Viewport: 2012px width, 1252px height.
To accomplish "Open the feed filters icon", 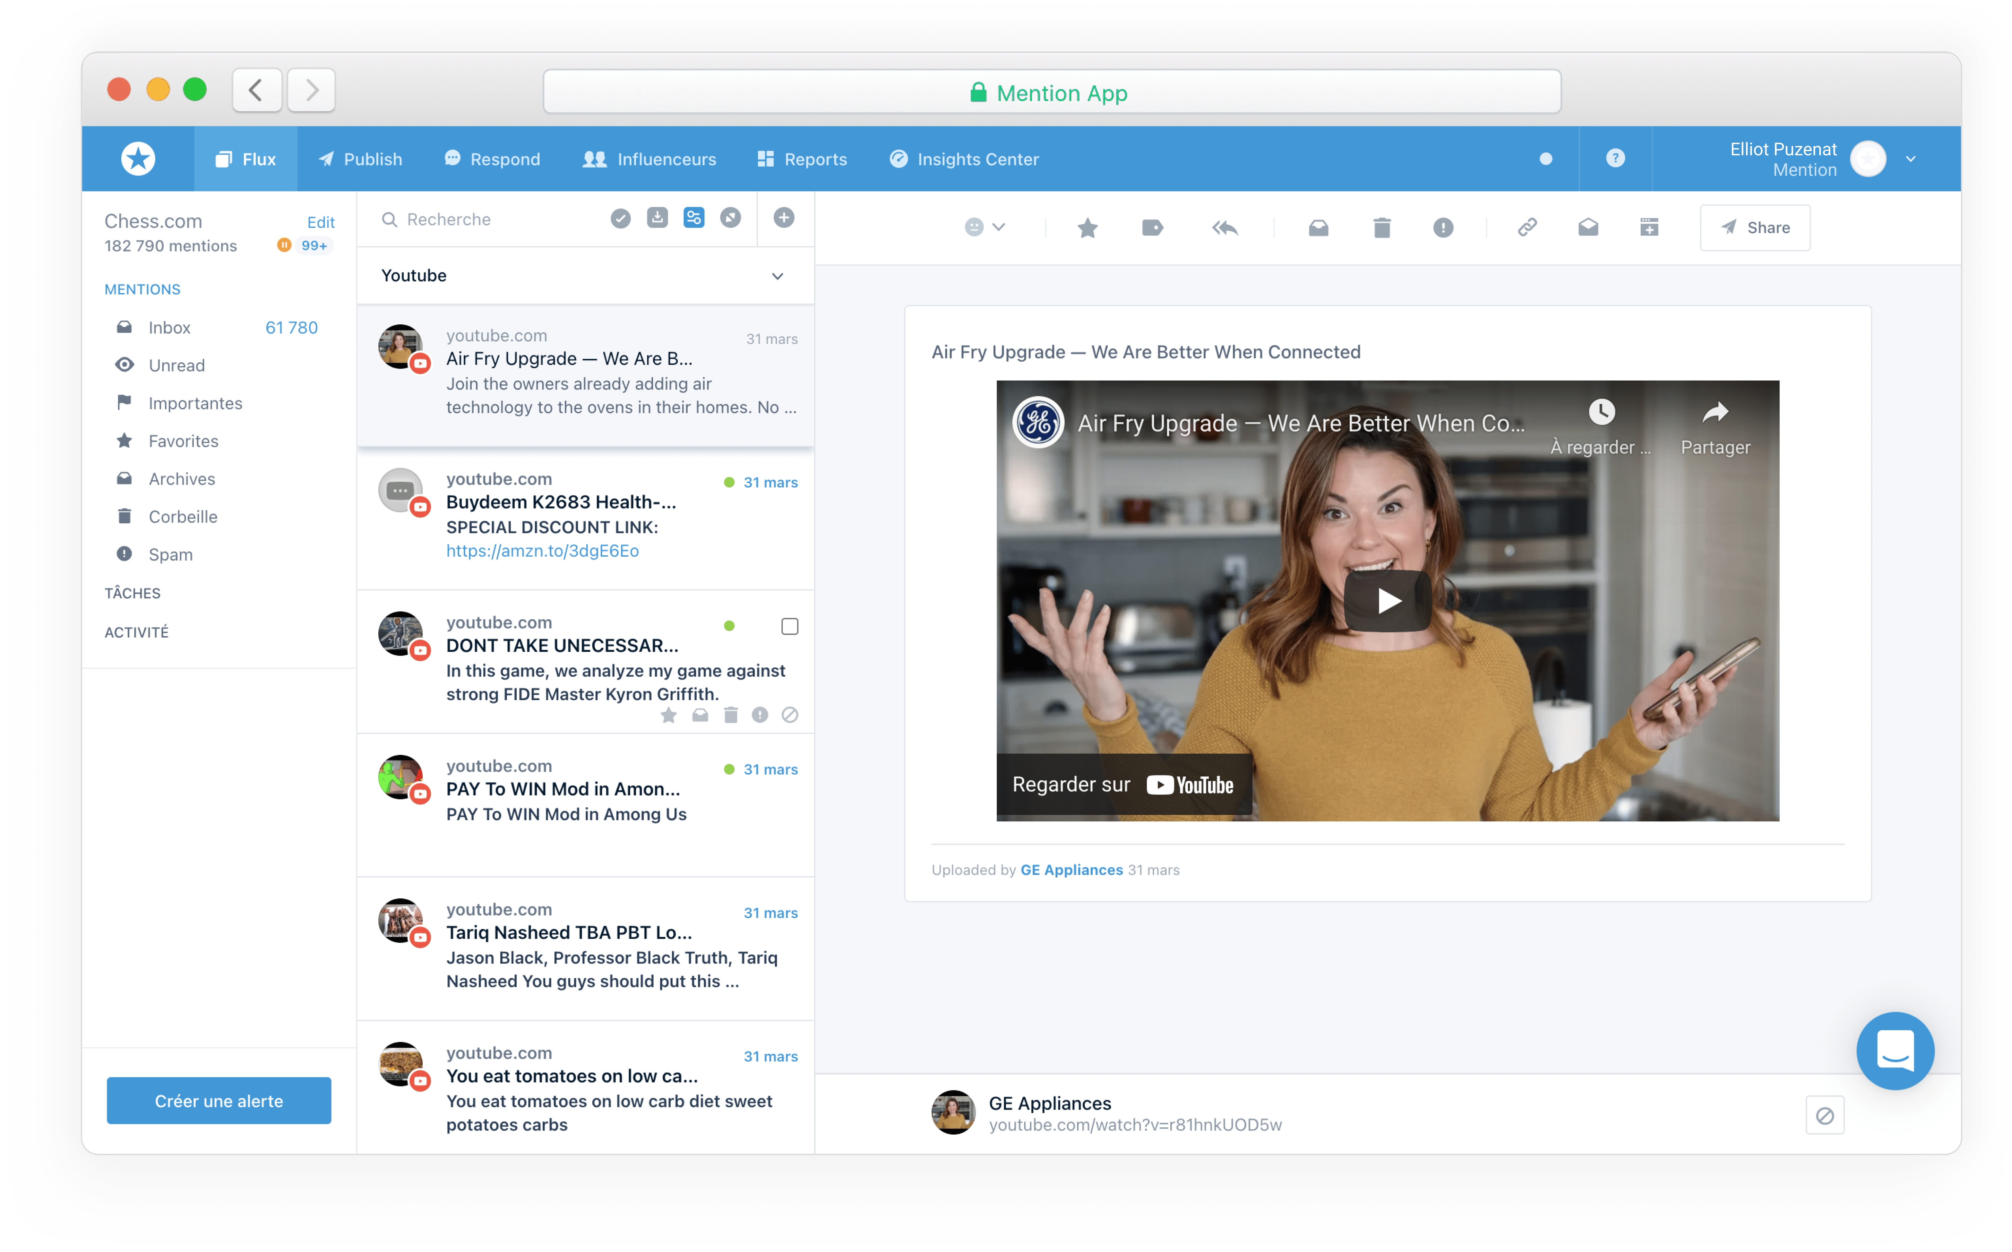I will pyautogui.click(x=694, y=219).
